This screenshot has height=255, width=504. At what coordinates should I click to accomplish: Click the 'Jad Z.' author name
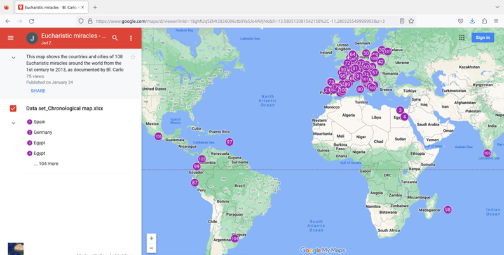tap(46, 43)
